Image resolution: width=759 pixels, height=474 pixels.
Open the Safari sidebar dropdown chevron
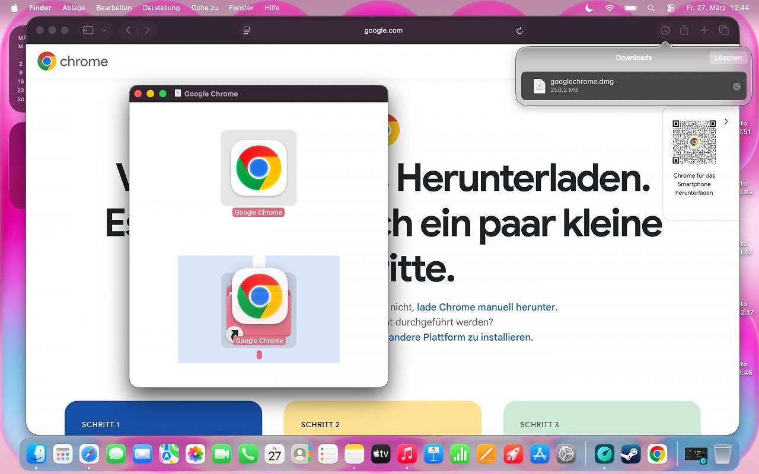pos(104,30)
